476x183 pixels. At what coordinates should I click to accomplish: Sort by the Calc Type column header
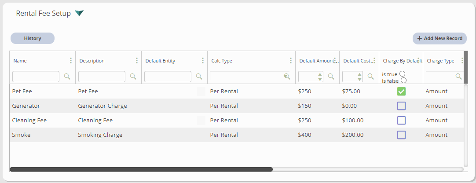click(x=222, y=61)
